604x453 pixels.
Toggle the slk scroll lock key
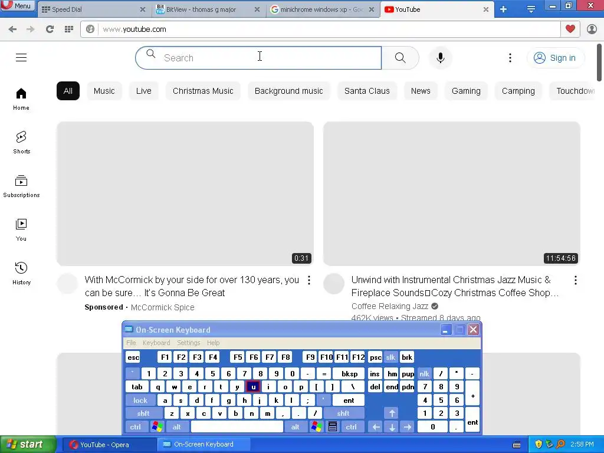390,357
